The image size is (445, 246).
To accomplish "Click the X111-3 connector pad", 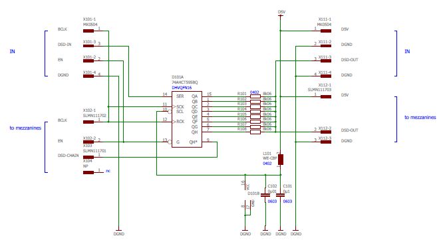I will tap(326, 61).
